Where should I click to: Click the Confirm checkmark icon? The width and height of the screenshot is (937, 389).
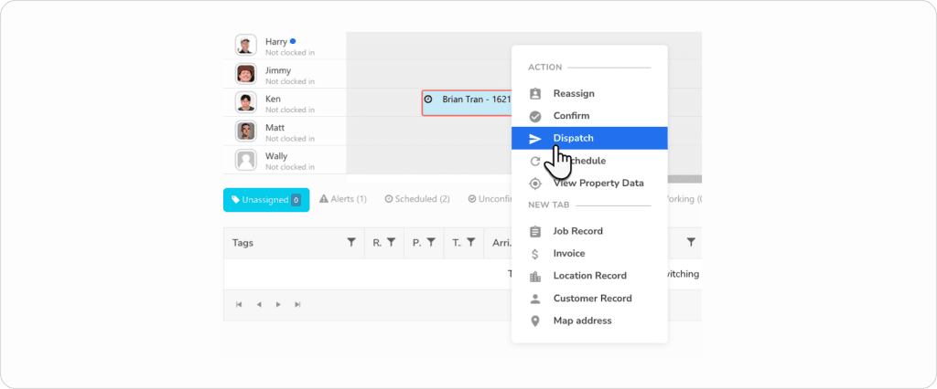(x=535, y=116)
